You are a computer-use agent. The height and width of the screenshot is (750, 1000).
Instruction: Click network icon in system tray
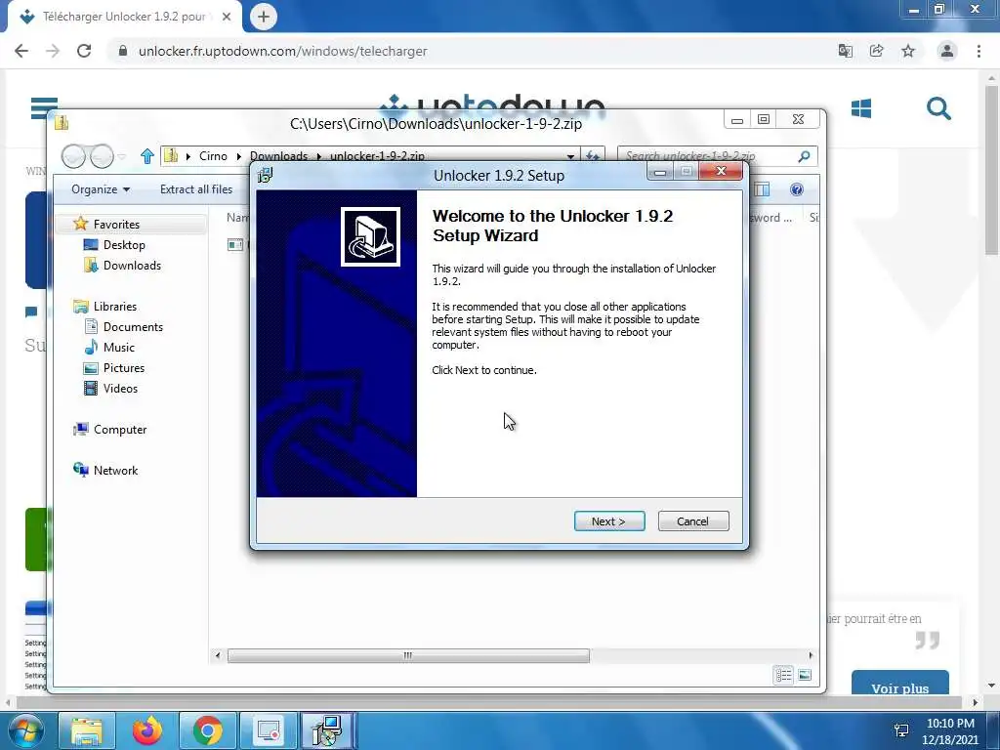click(901, 730)
